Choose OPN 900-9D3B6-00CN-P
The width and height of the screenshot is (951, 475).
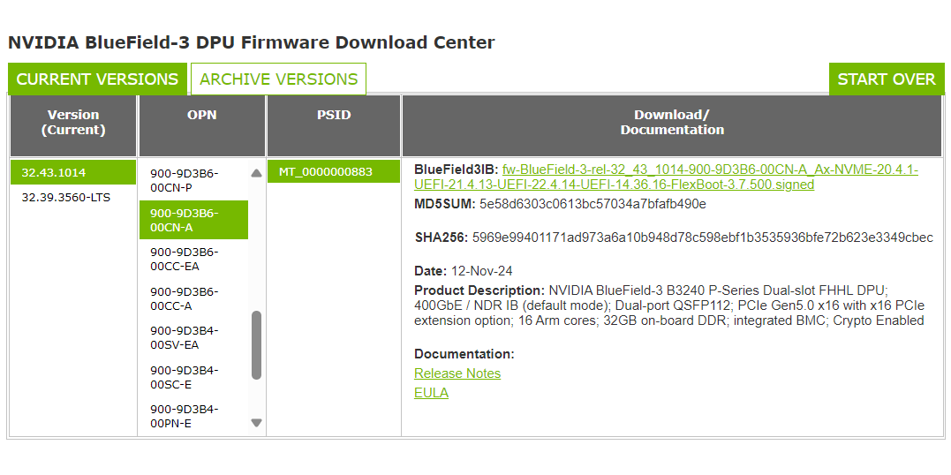(194, 181)
